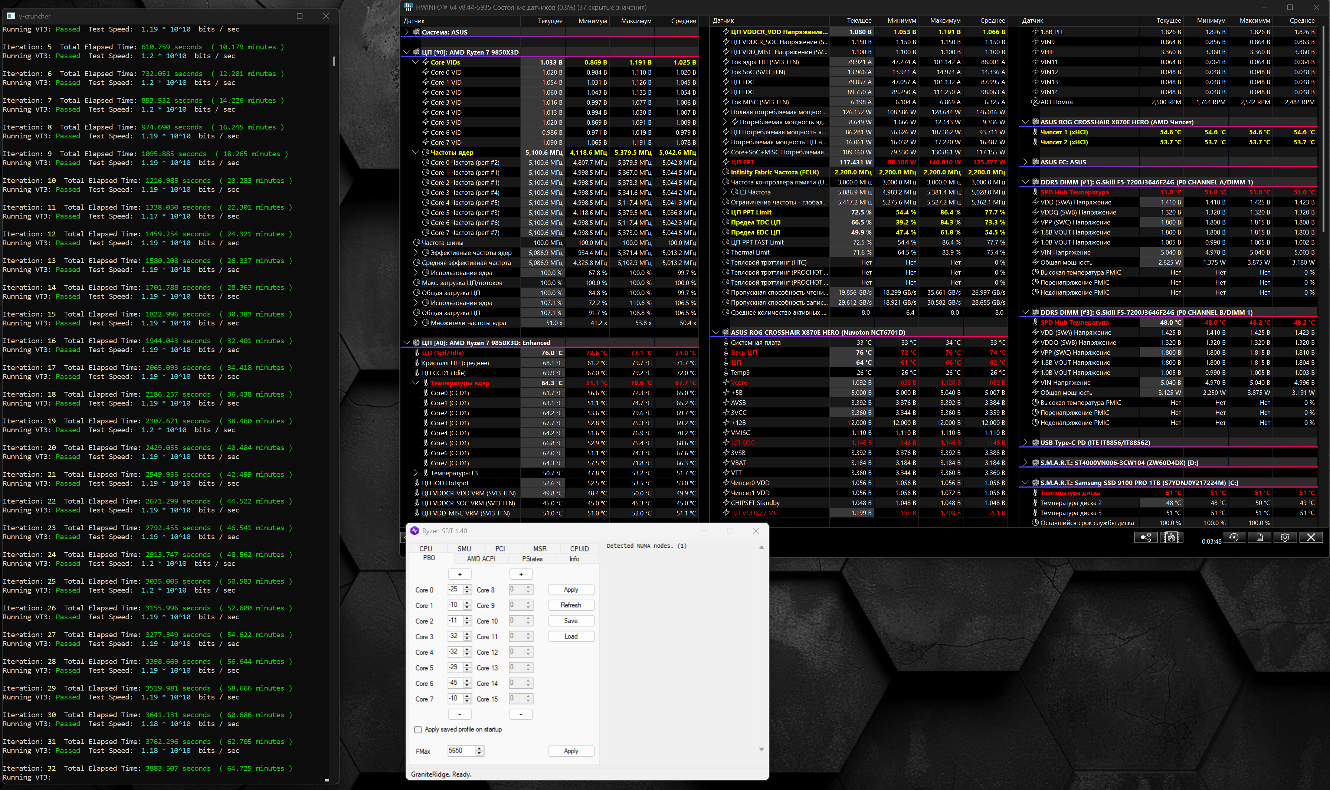The height and width of the screenshot is (790, 1330).
Task: Expand the Система: ASUS tree node
Action: coord(407,32)
